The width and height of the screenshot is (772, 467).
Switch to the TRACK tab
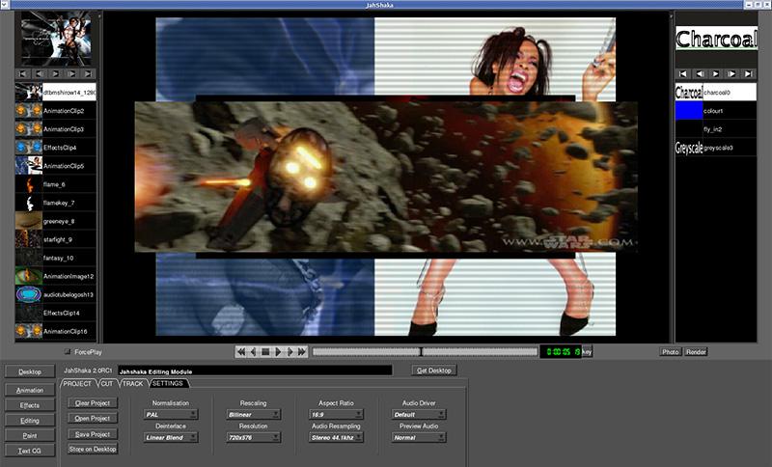point(132,383)
